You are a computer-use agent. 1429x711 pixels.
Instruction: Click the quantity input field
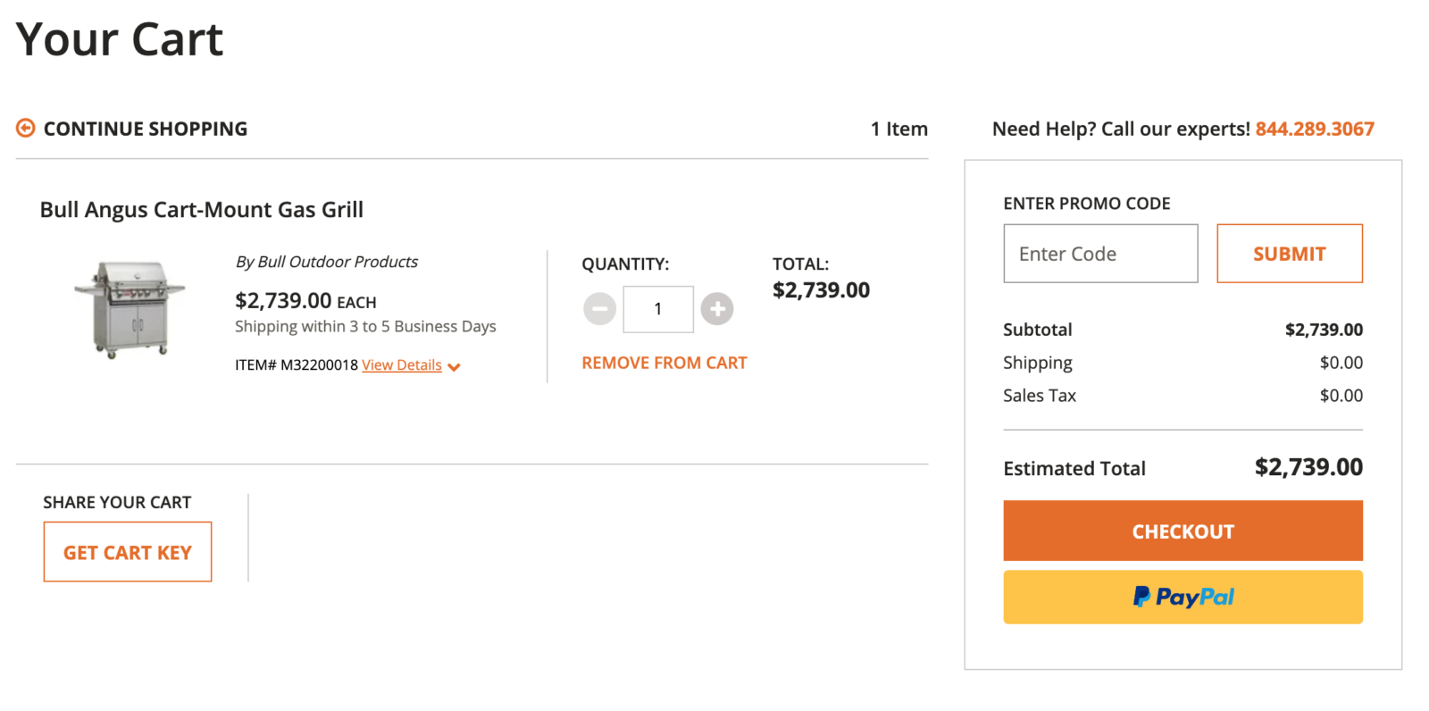point(658,309)
